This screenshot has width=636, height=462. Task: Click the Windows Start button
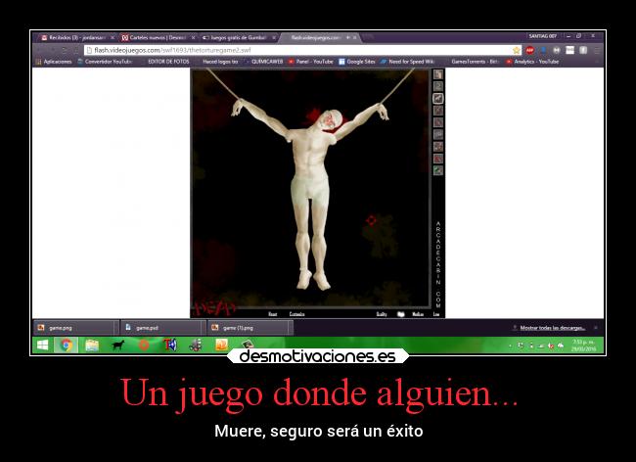coord(42,345)
